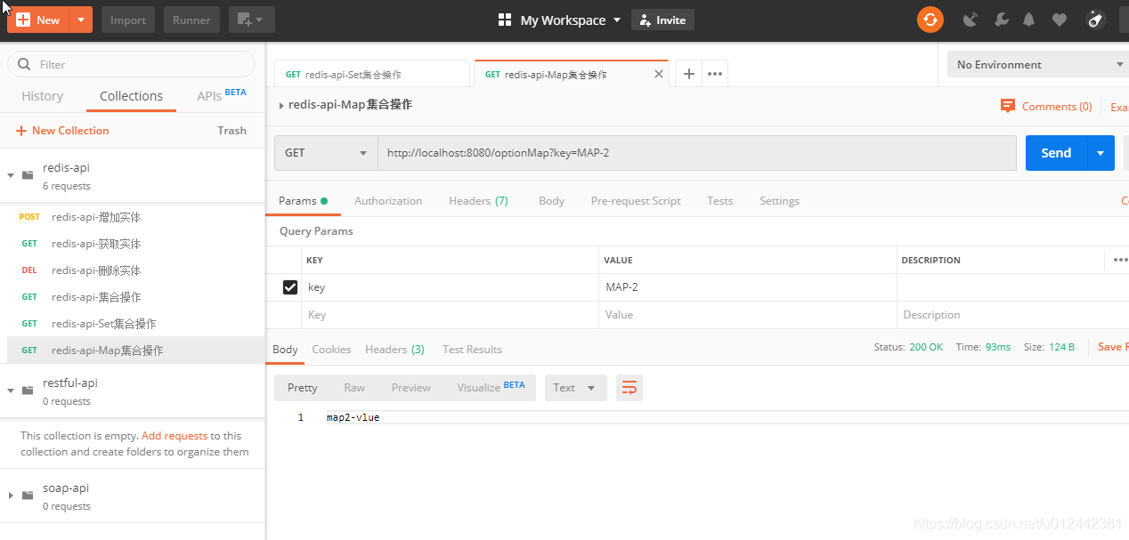The image size is (1129, 540).
Task: Select the Visualize response view
Action: point(491,387)
